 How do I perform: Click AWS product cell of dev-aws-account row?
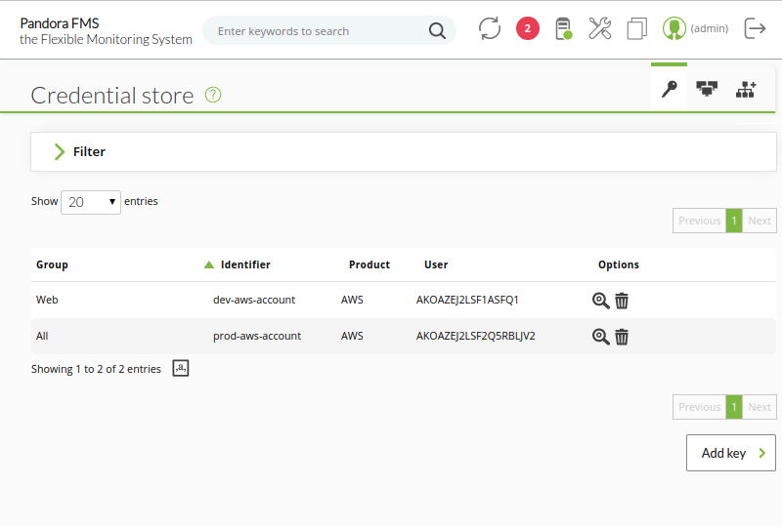pyautogui.click(x=352, y=300)
